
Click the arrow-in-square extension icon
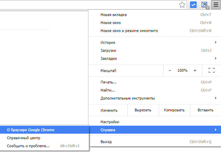(x=205, y=5)
